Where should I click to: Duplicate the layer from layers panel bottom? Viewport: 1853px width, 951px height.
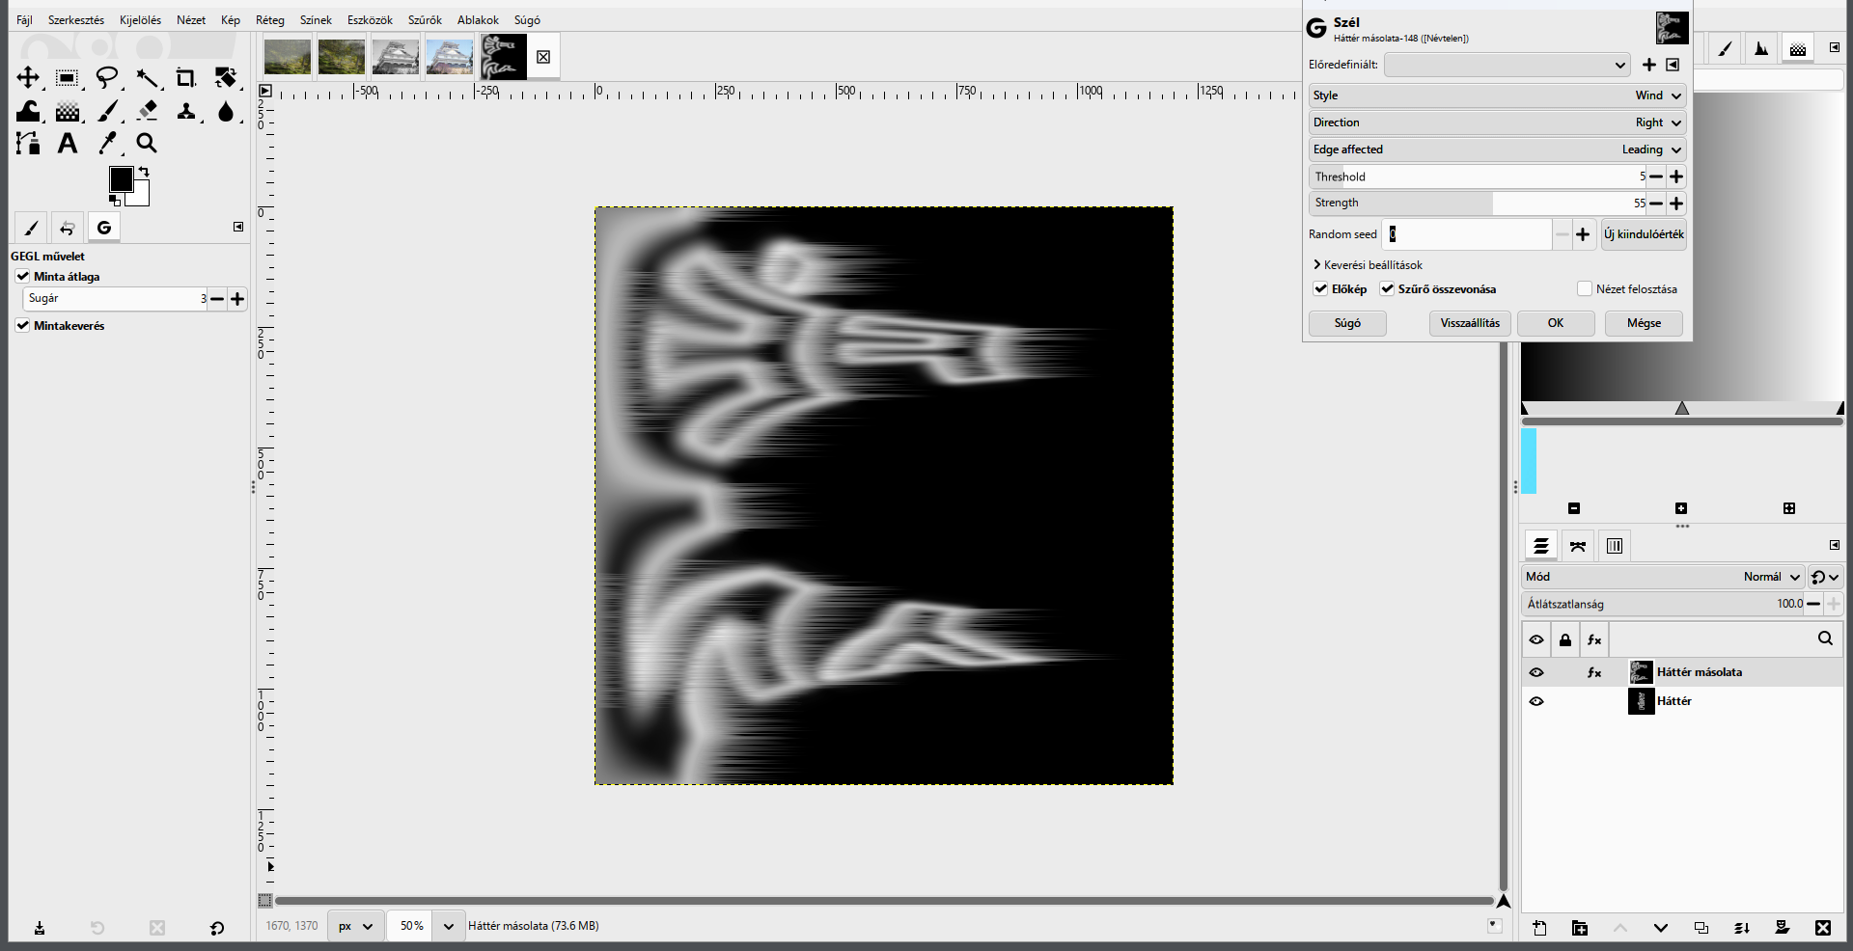(x=1701, y=928)
